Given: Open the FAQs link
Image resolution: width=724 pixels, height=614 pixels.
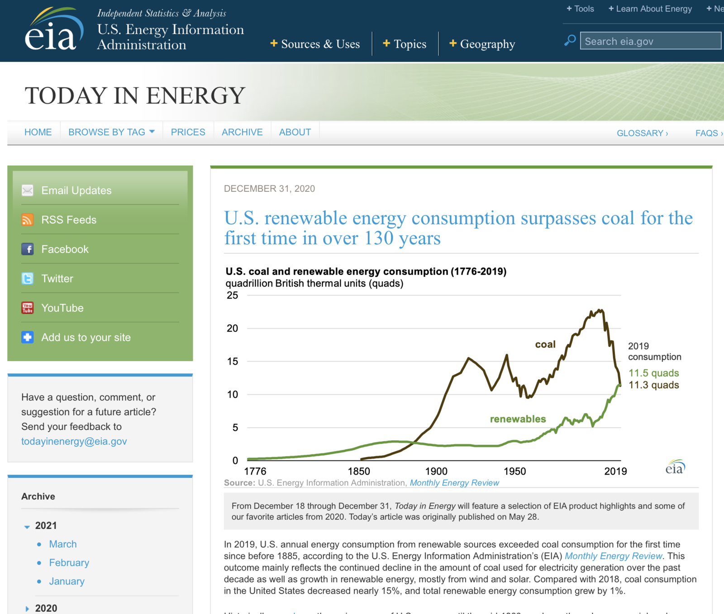Looking at the screenshot, I should click(709, 133).
